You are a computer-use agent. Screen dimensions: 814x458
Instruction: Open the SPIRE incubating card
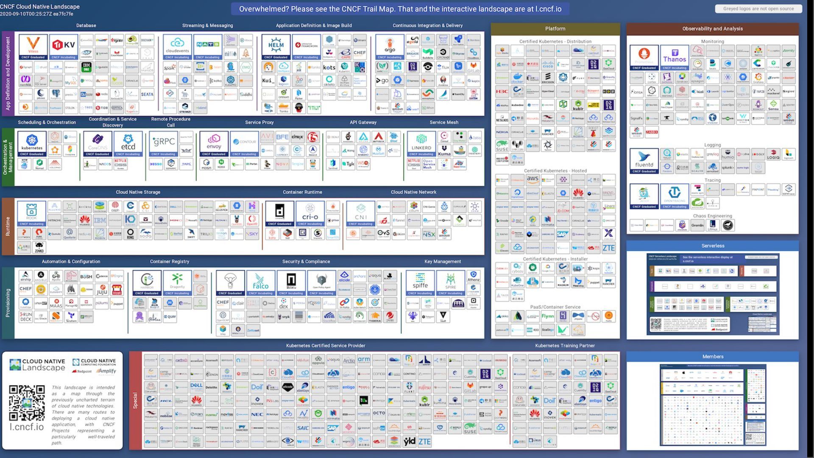(451, 283)
